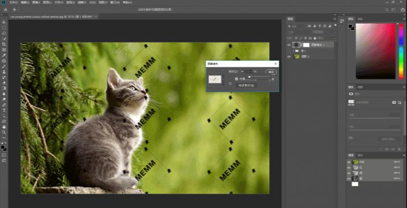The width and height of the screenshot is (407, 208).
Task: Open the Filter menu
Action: (82, 2)
